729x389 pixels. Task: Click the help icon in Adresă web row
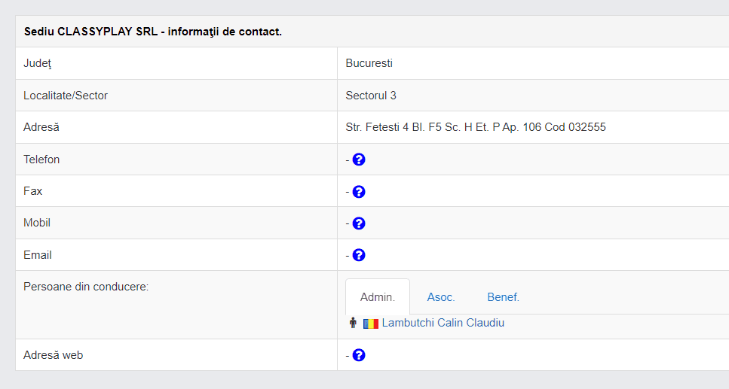(x=358, y=355)
